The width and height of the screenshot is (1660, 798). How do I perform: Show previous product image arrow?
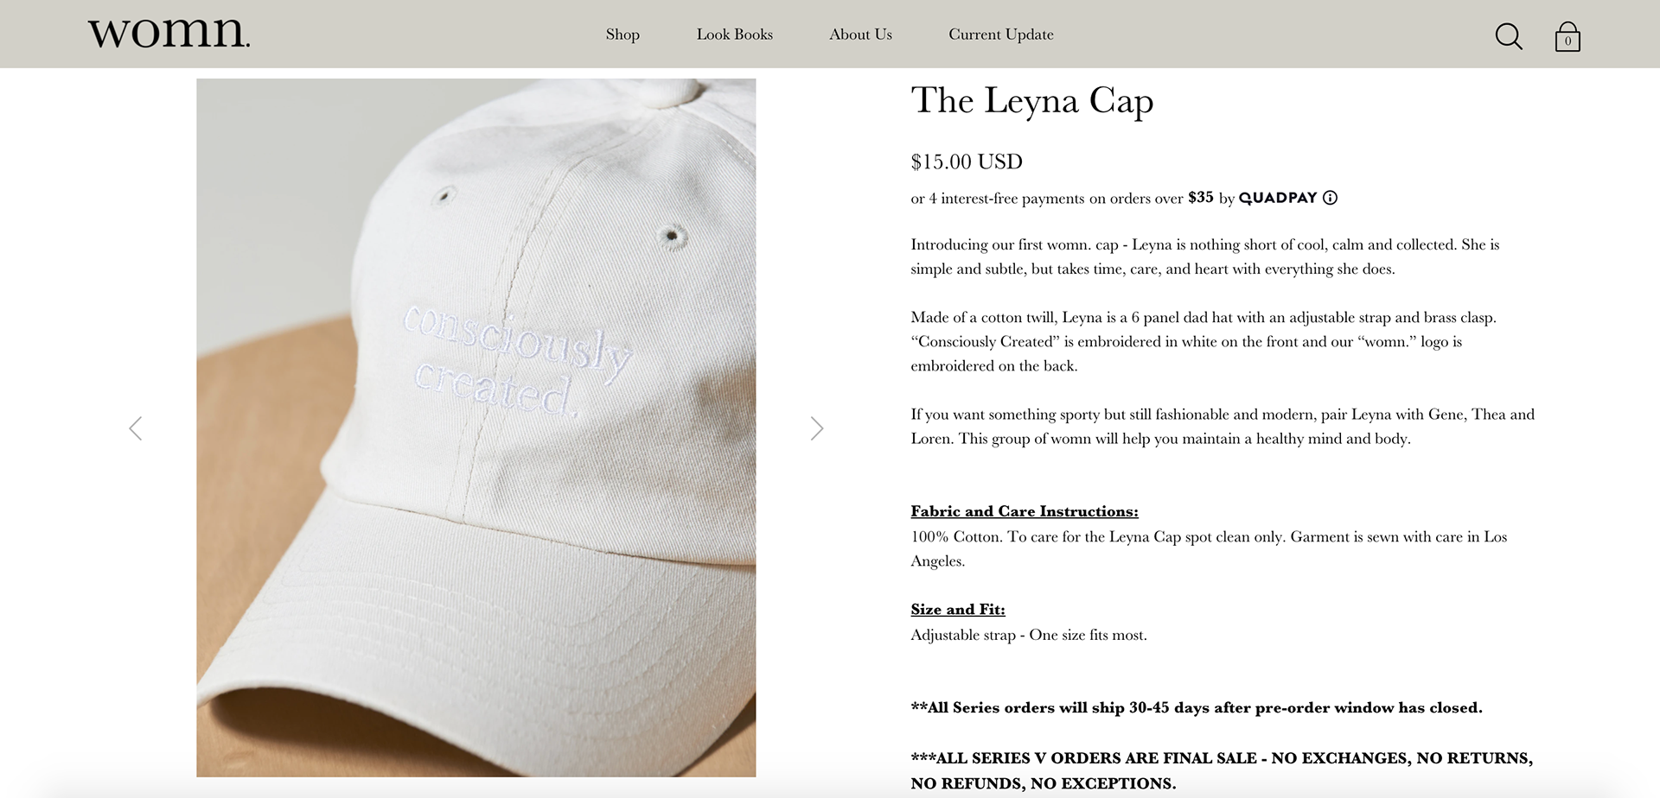tap(136, 428)
